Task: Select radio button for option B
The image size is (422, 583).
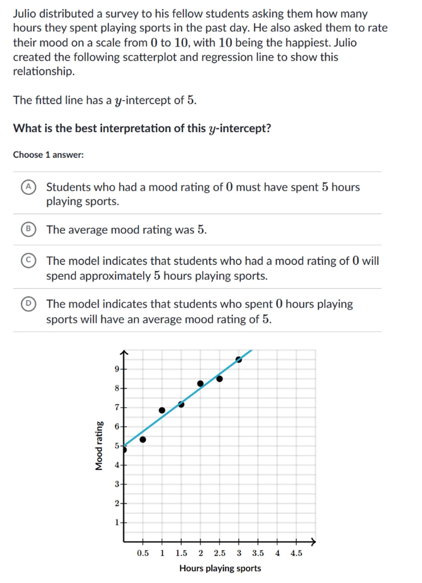Action: (29, 229)
